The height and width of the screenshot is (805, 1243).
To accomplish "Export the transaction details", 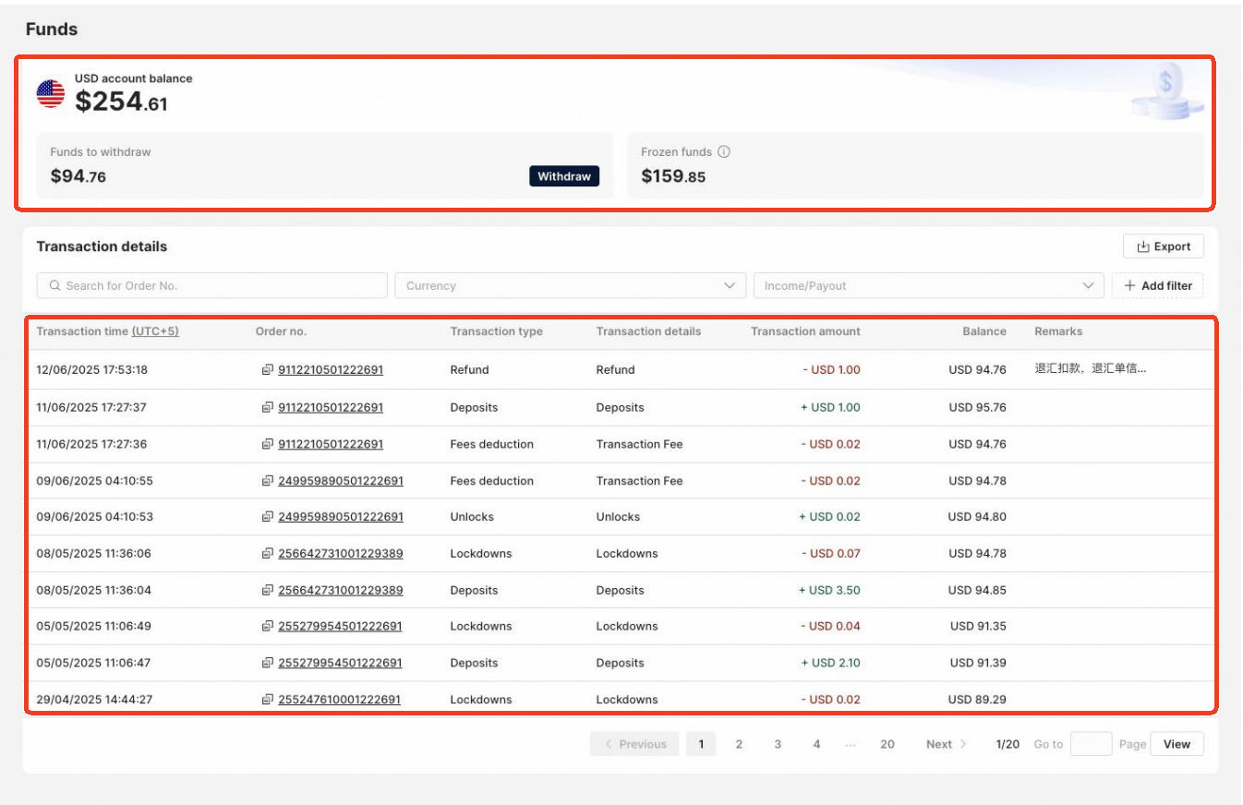I will tap(1163, 246).
